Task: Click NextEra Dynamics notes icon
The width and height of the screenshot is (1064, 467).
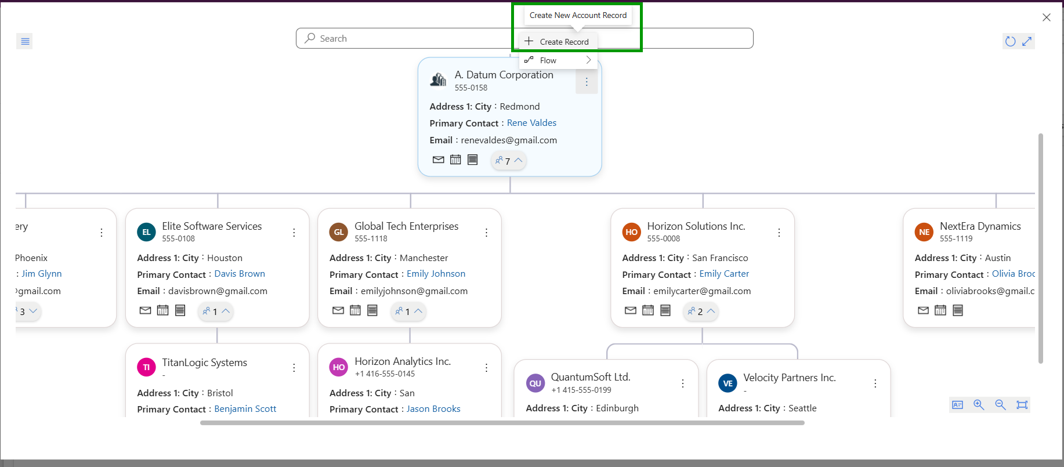Action: coord(958,310)
